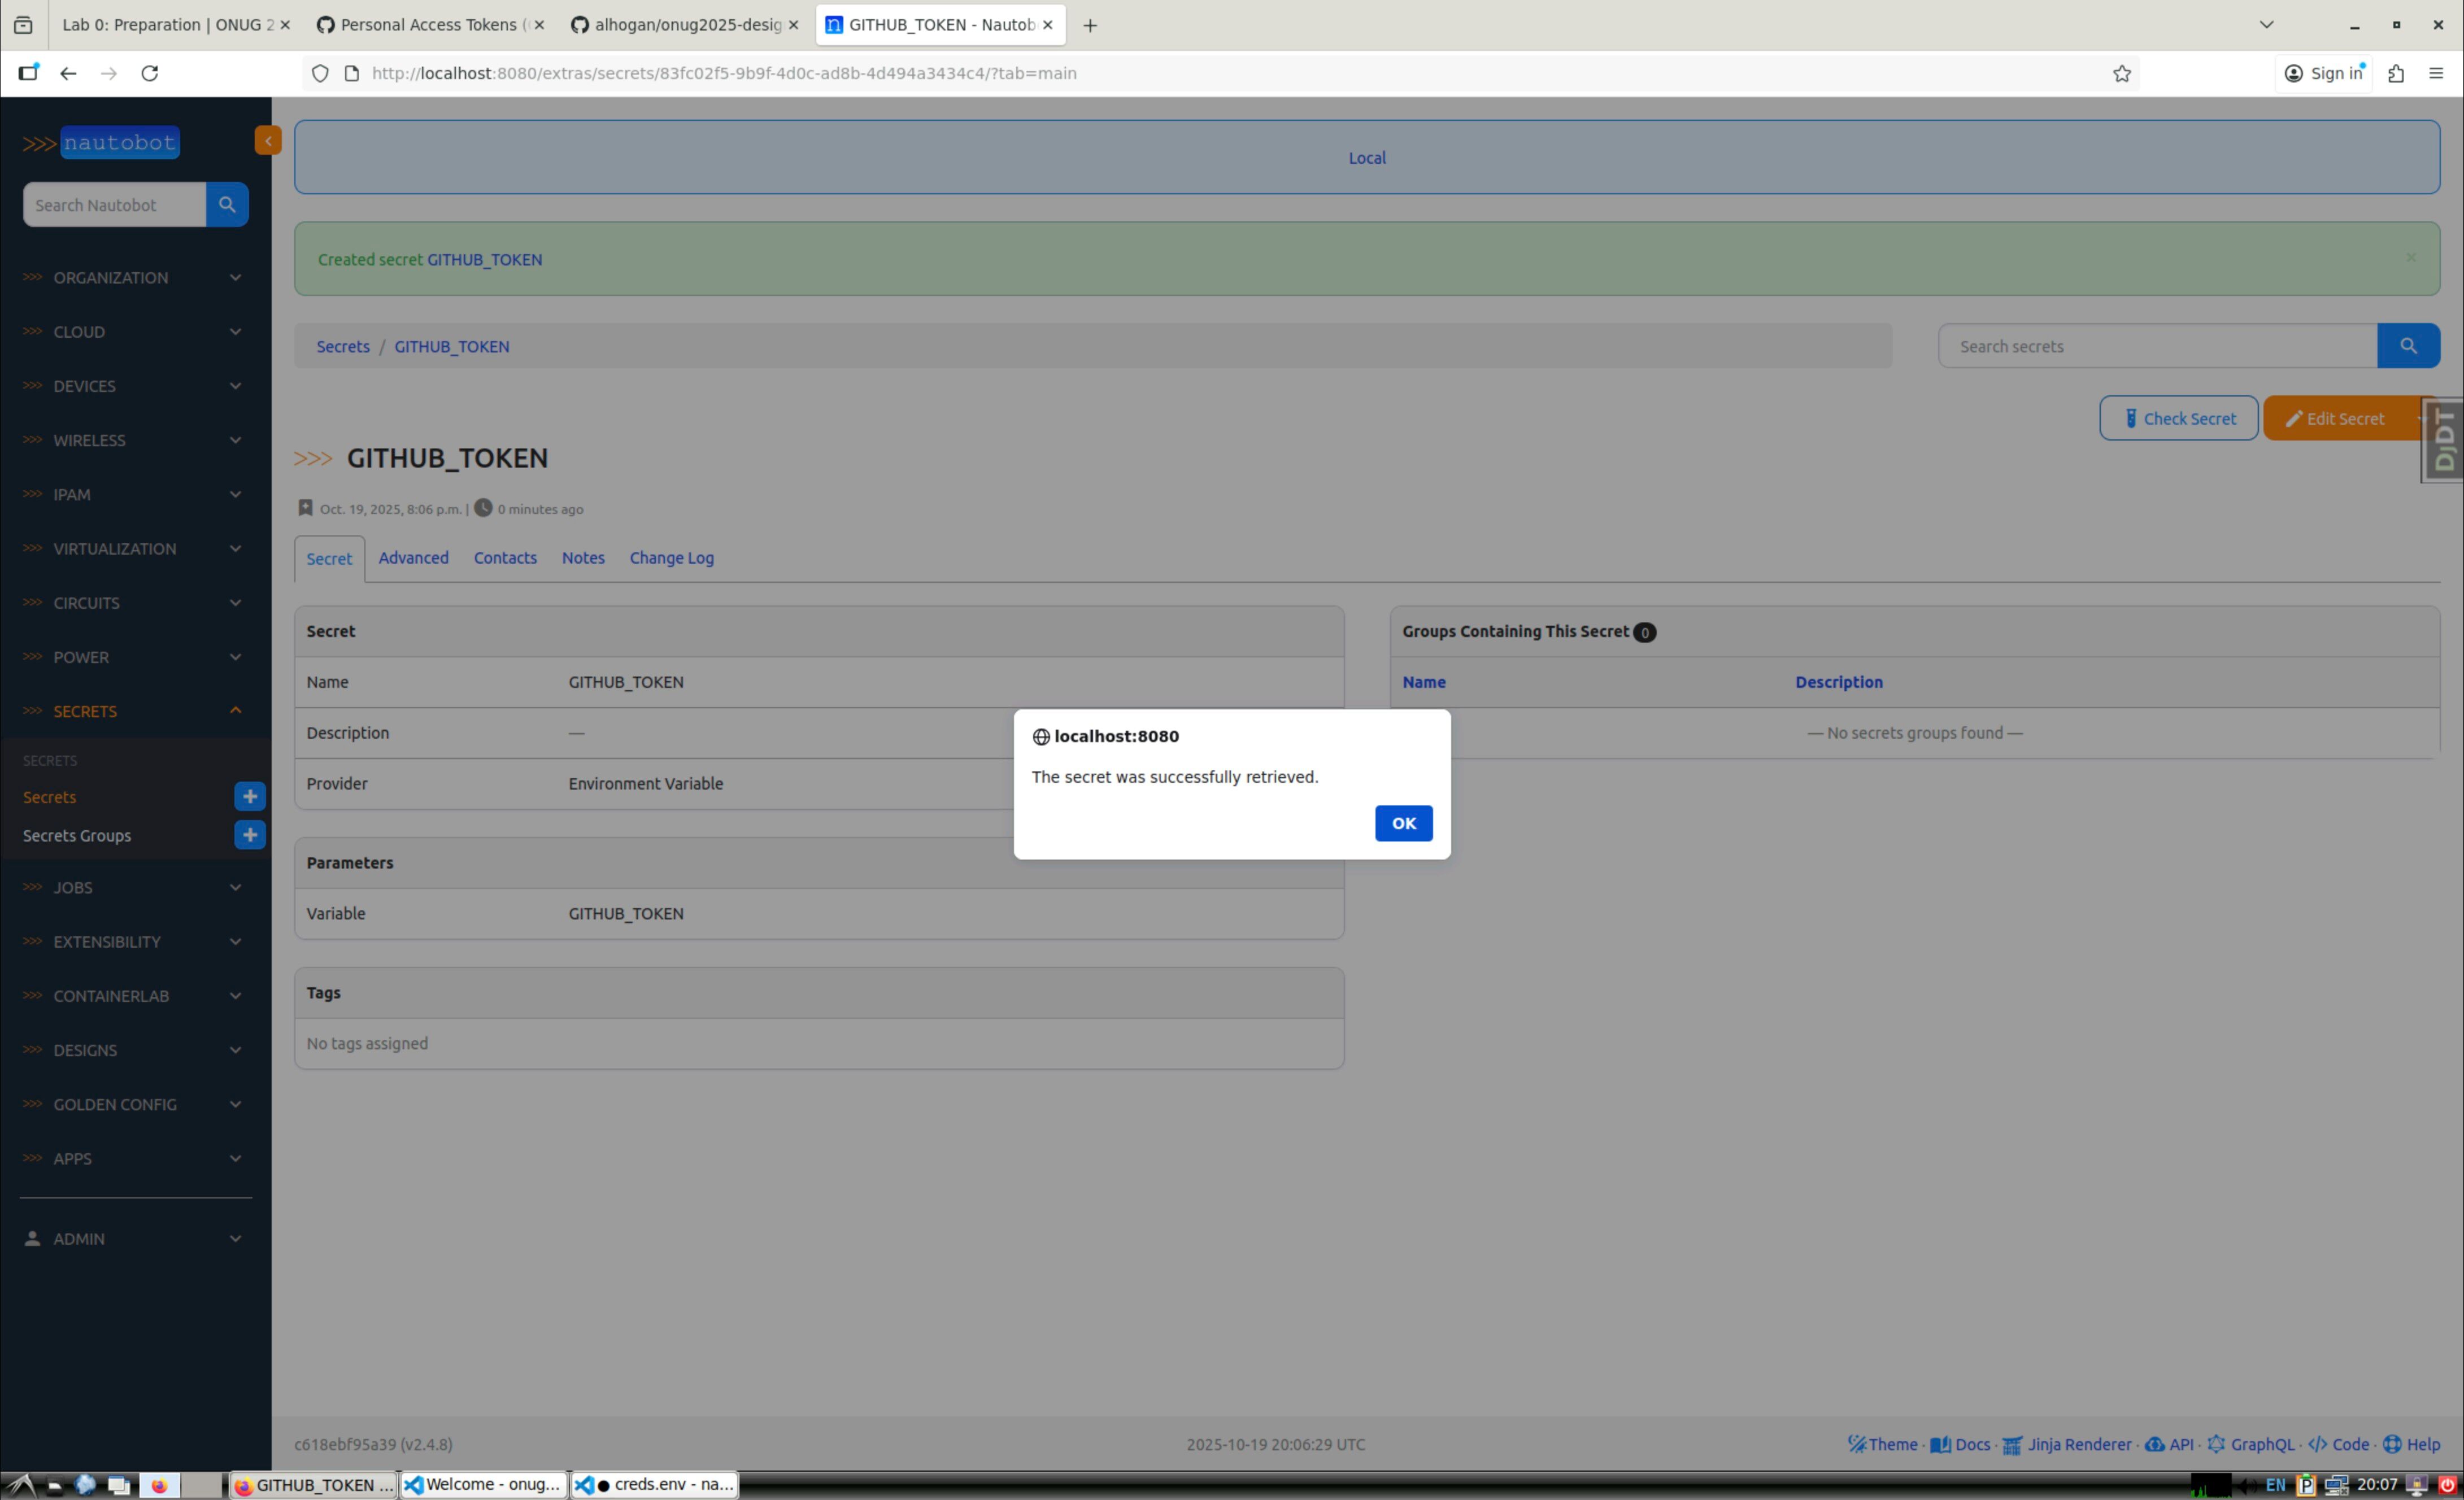Click the secrets search magnifier button
The height and width of the screenshot is (1500, 2464).
click(x=2407, y=346)
